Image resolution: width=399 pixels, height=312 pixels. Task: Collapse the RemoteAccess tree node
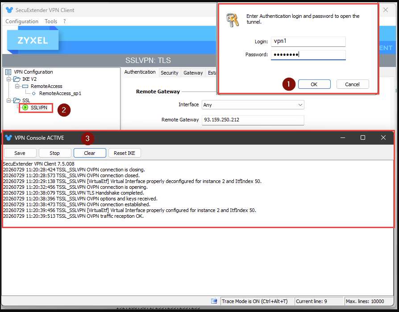(x=17, y=86)
